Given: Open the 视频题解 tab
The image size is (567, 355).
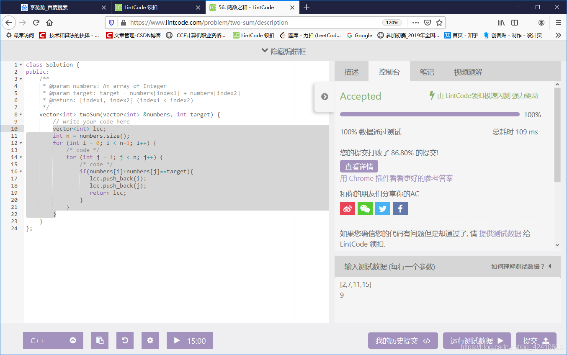Looking at the screenshot, I should [x=467, y=71].
